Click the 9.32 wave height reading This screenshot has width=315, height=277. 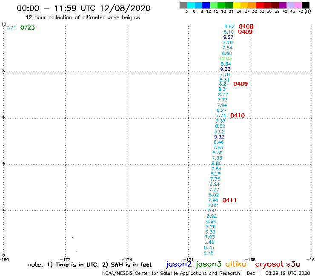tap(219, 137)
